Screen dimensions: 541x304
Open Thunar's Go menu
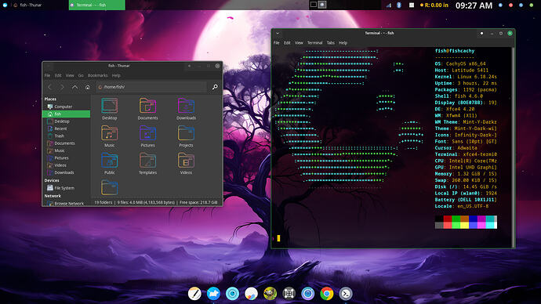[x=81, y=75]
